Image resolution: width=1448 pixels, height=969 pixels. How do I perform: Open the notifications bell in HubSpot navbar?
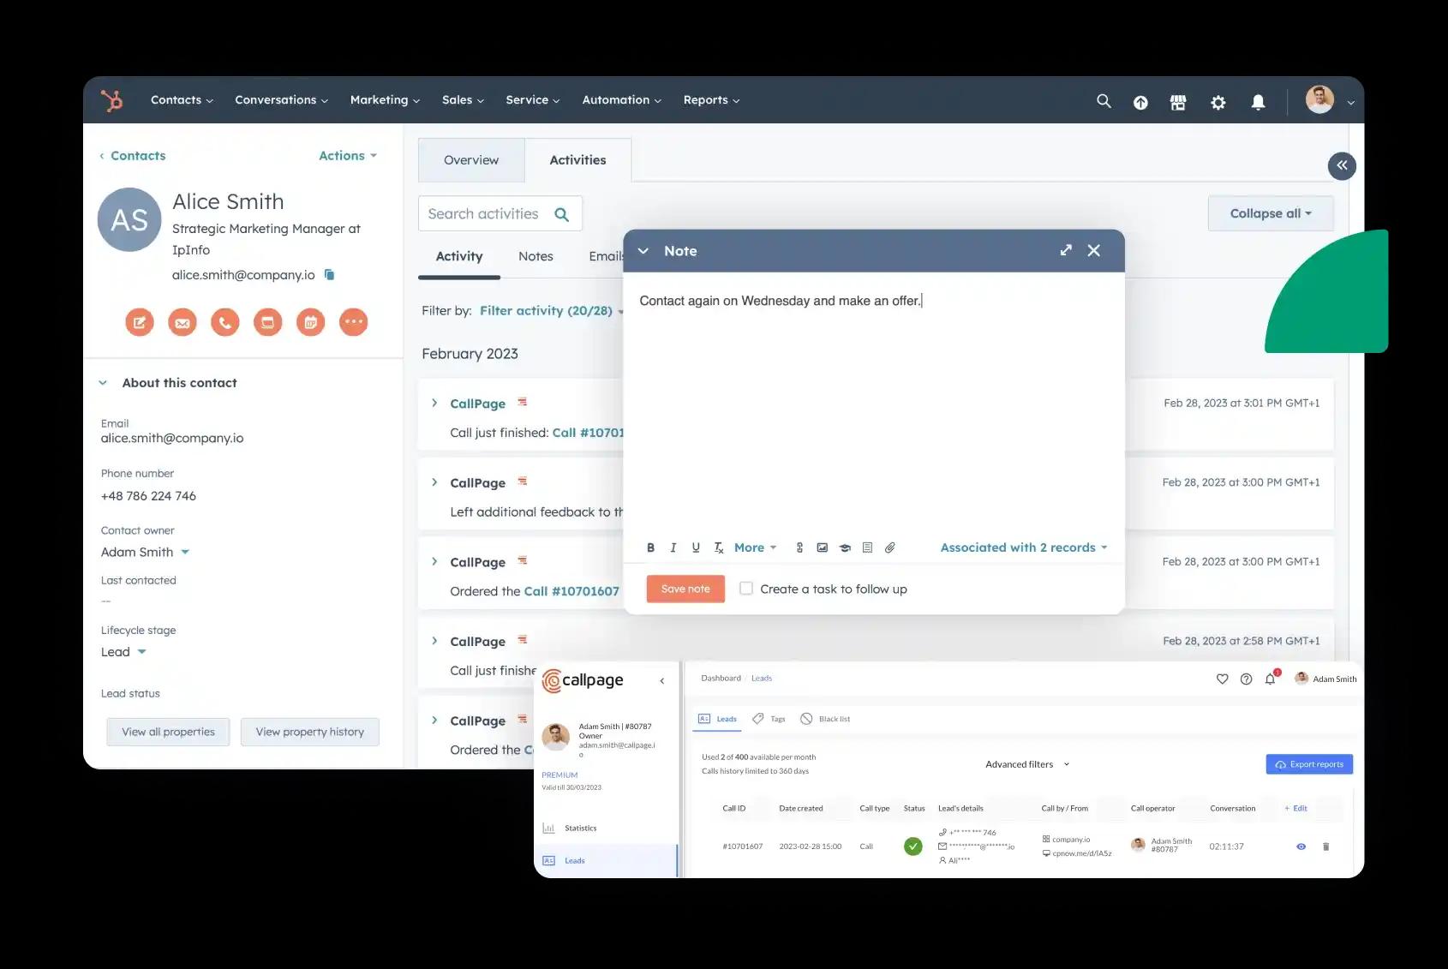pos(1258,102)
